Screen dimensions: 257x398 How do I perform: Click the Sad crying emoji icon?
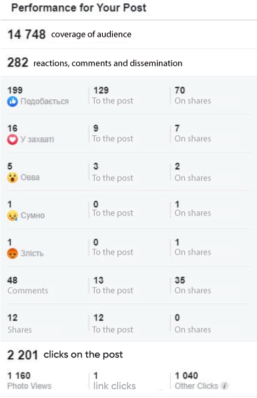point(12,215)
